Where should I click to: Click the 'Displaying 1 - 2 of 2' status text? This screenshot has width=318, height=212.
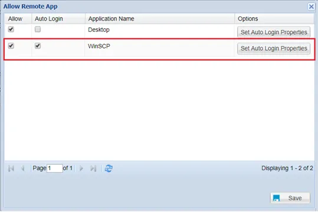(x=287, y=168)
